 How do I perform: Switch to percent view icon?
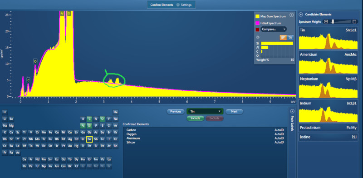pyautogui.click(x=290, y=37)
